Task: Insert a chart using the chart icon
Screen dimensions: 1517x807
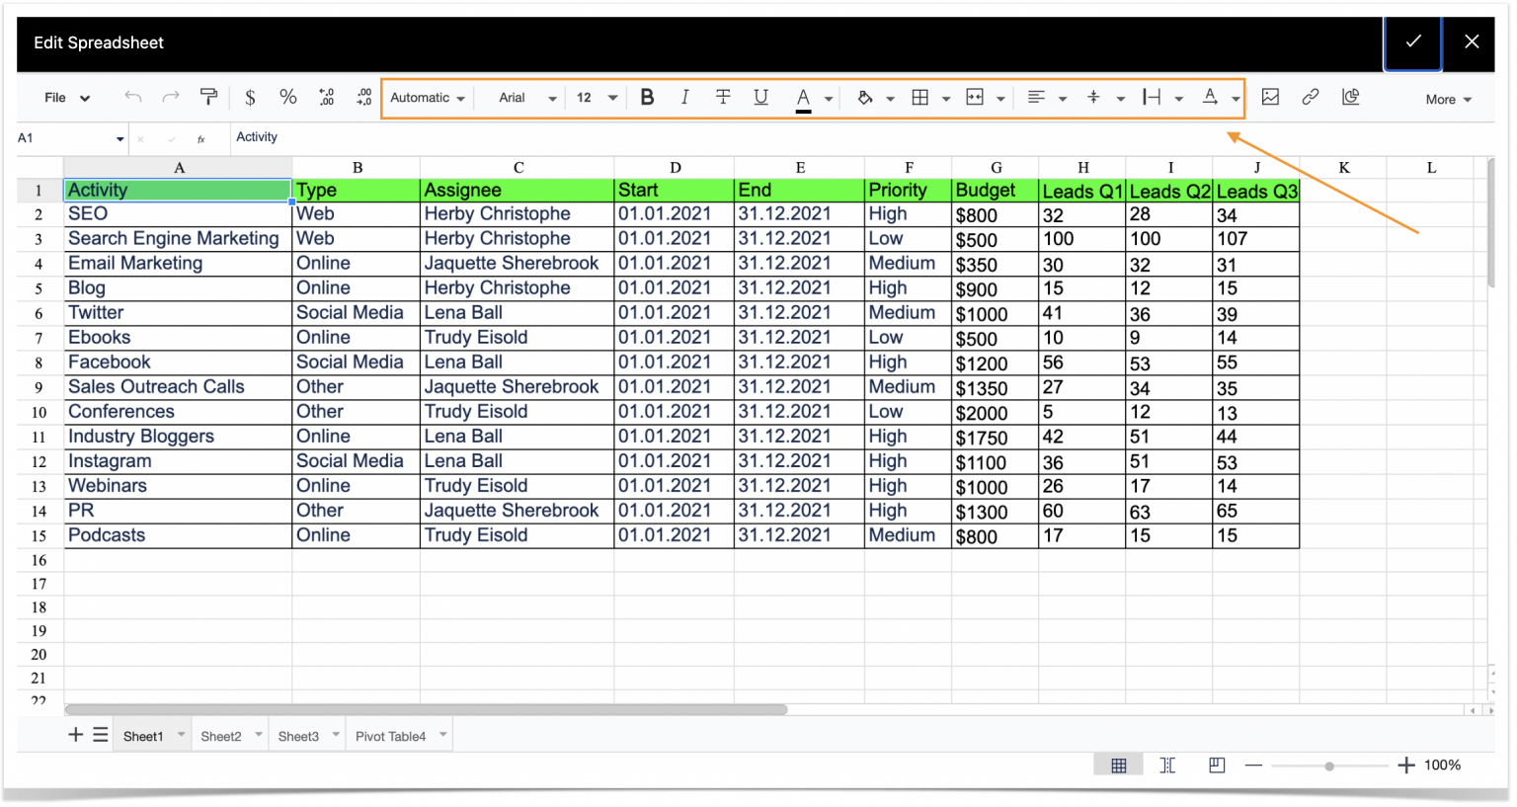Action: coord(1350,97)
